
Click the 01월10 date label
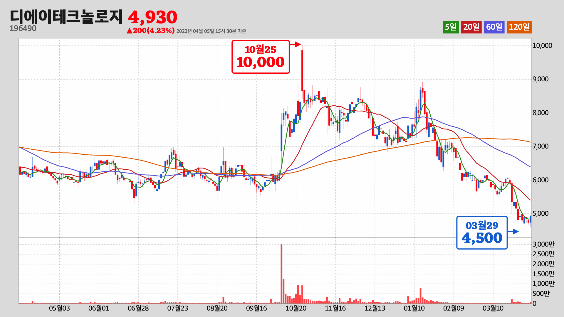[414, 308]
